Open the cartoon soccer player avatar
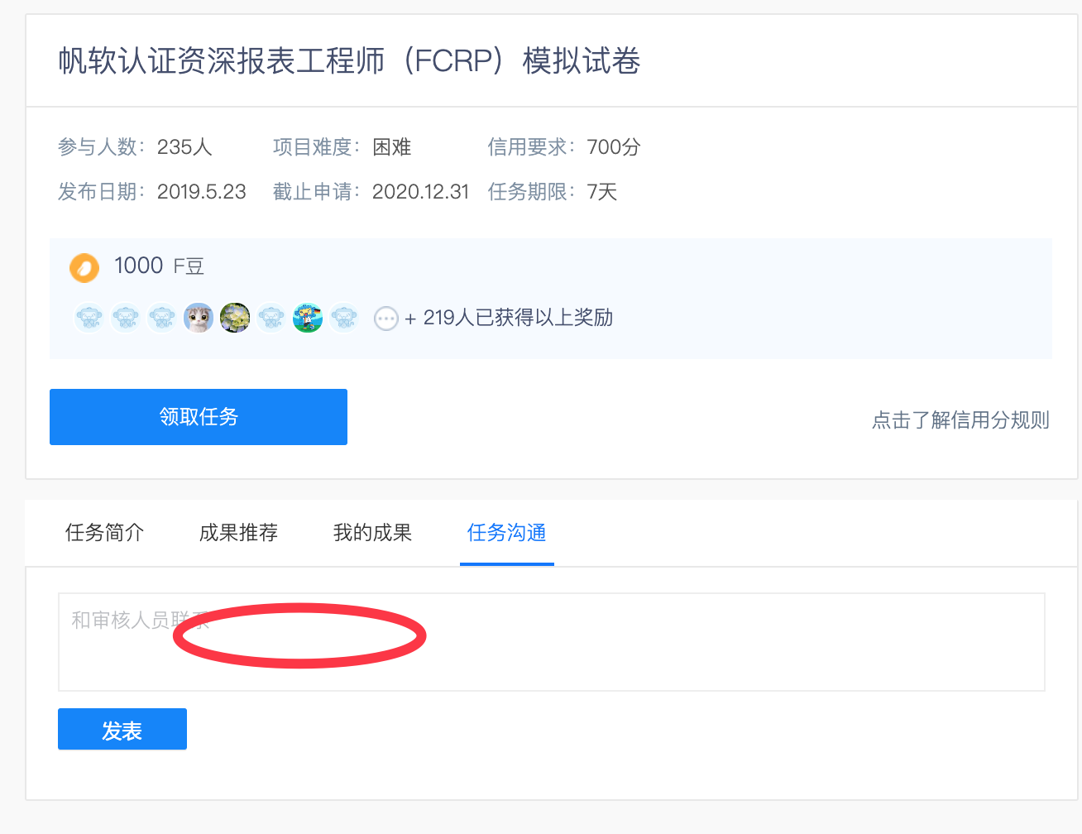 tap(308, 318)
